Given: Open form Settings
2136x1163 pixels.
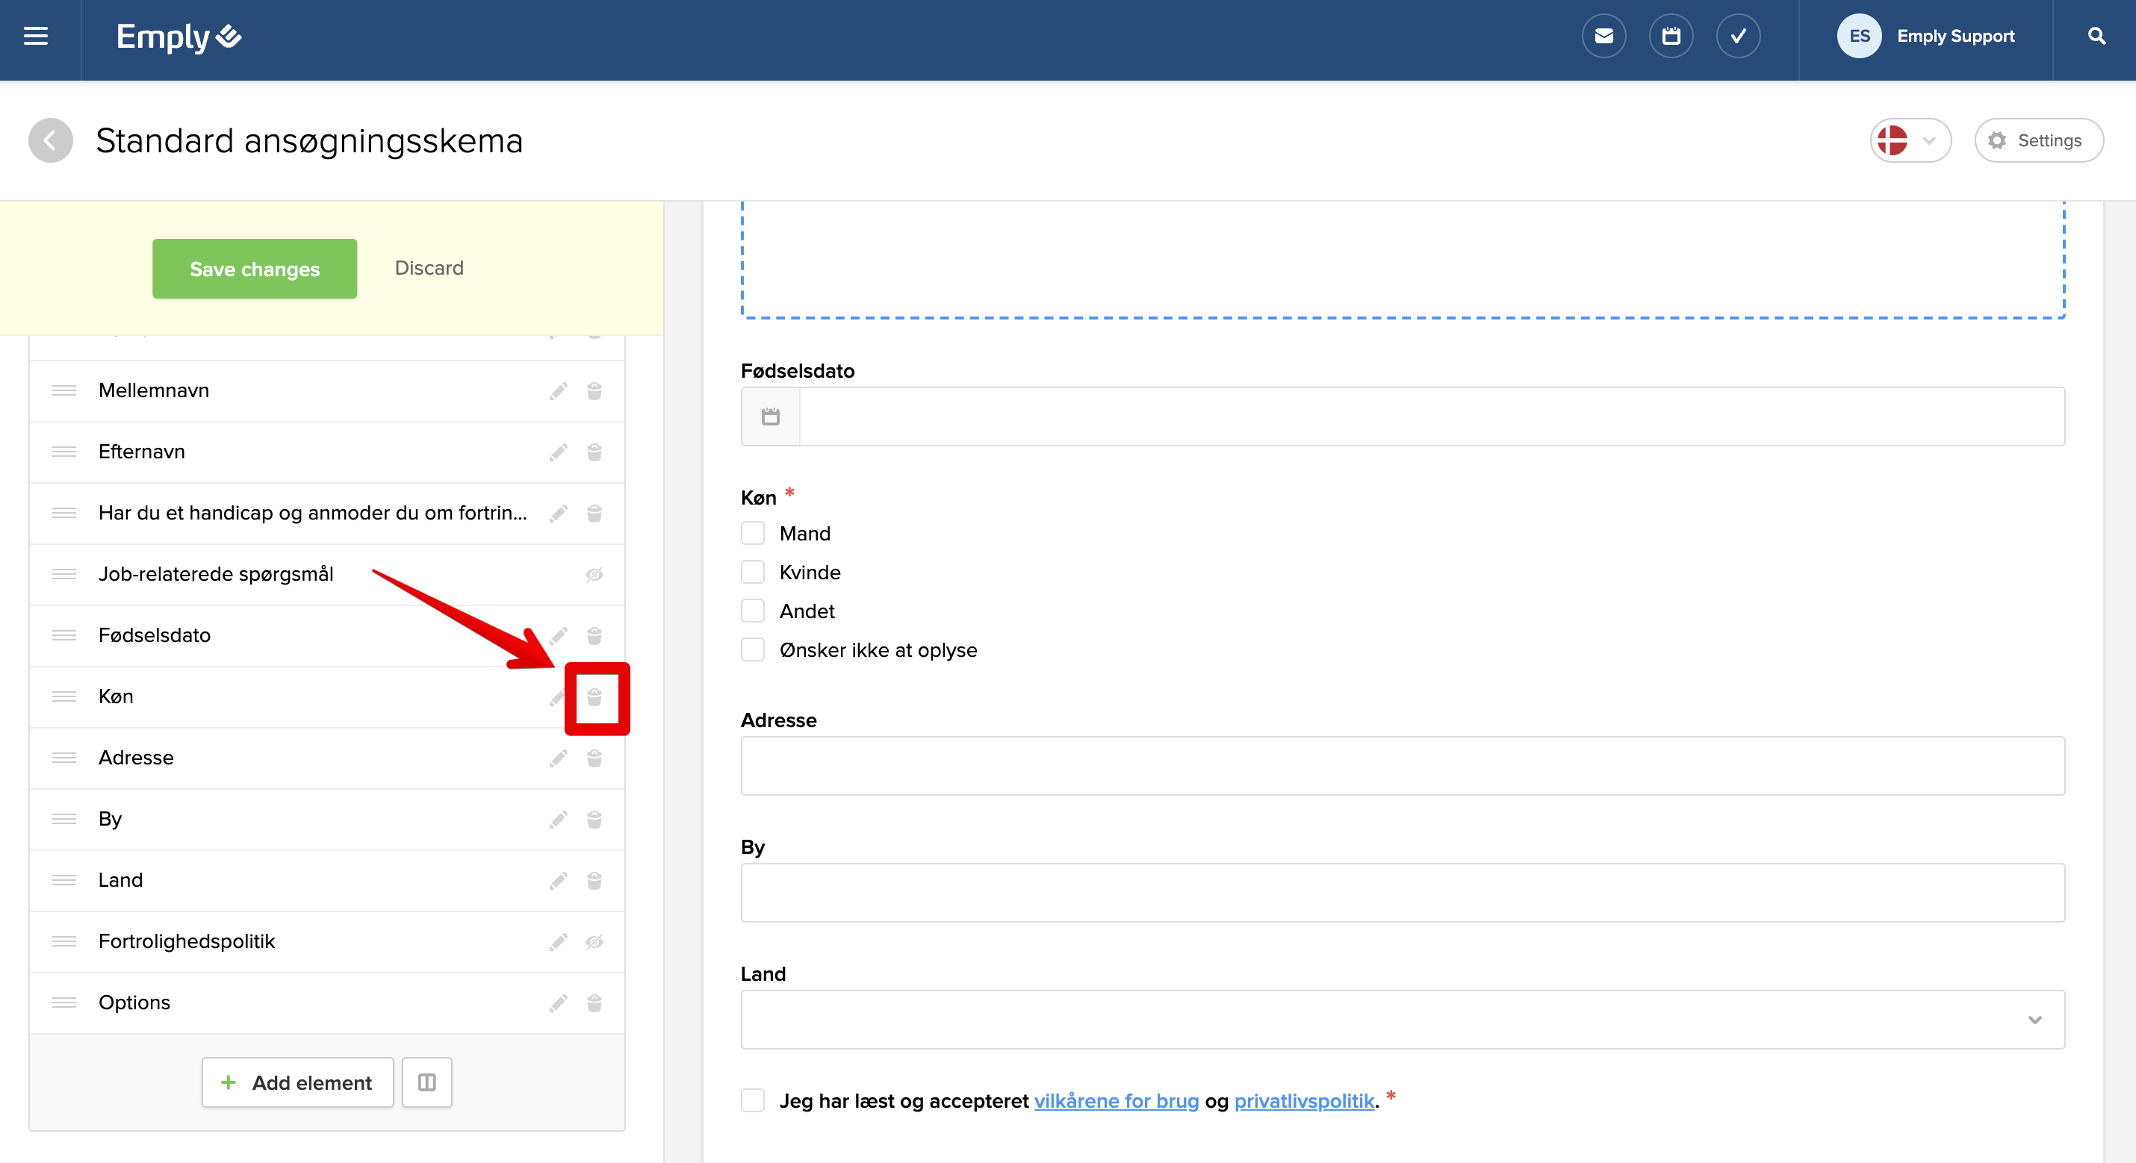Looking at the screenshot, I should coord(2039,140).
